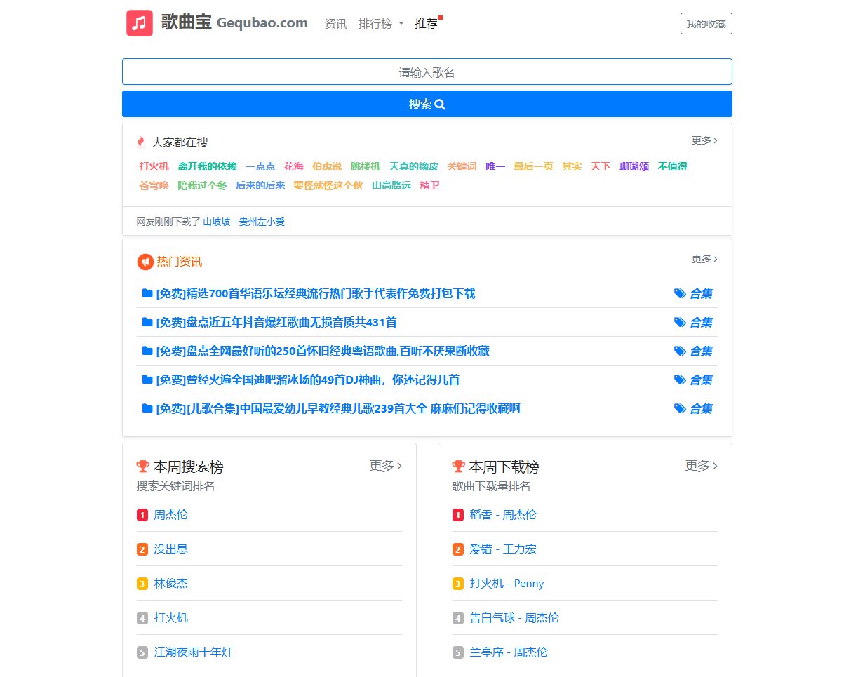Select the 打火机 hot search keyword

coord(154,166)
